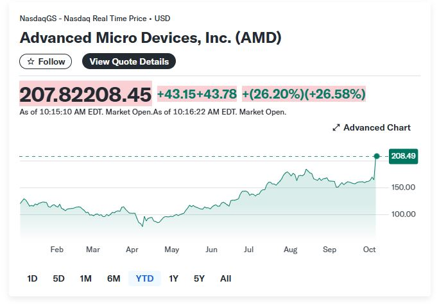Click the Advanced Chart expand arrows icon
Screen dimensions: 439x304
click(x=336, y=127)
